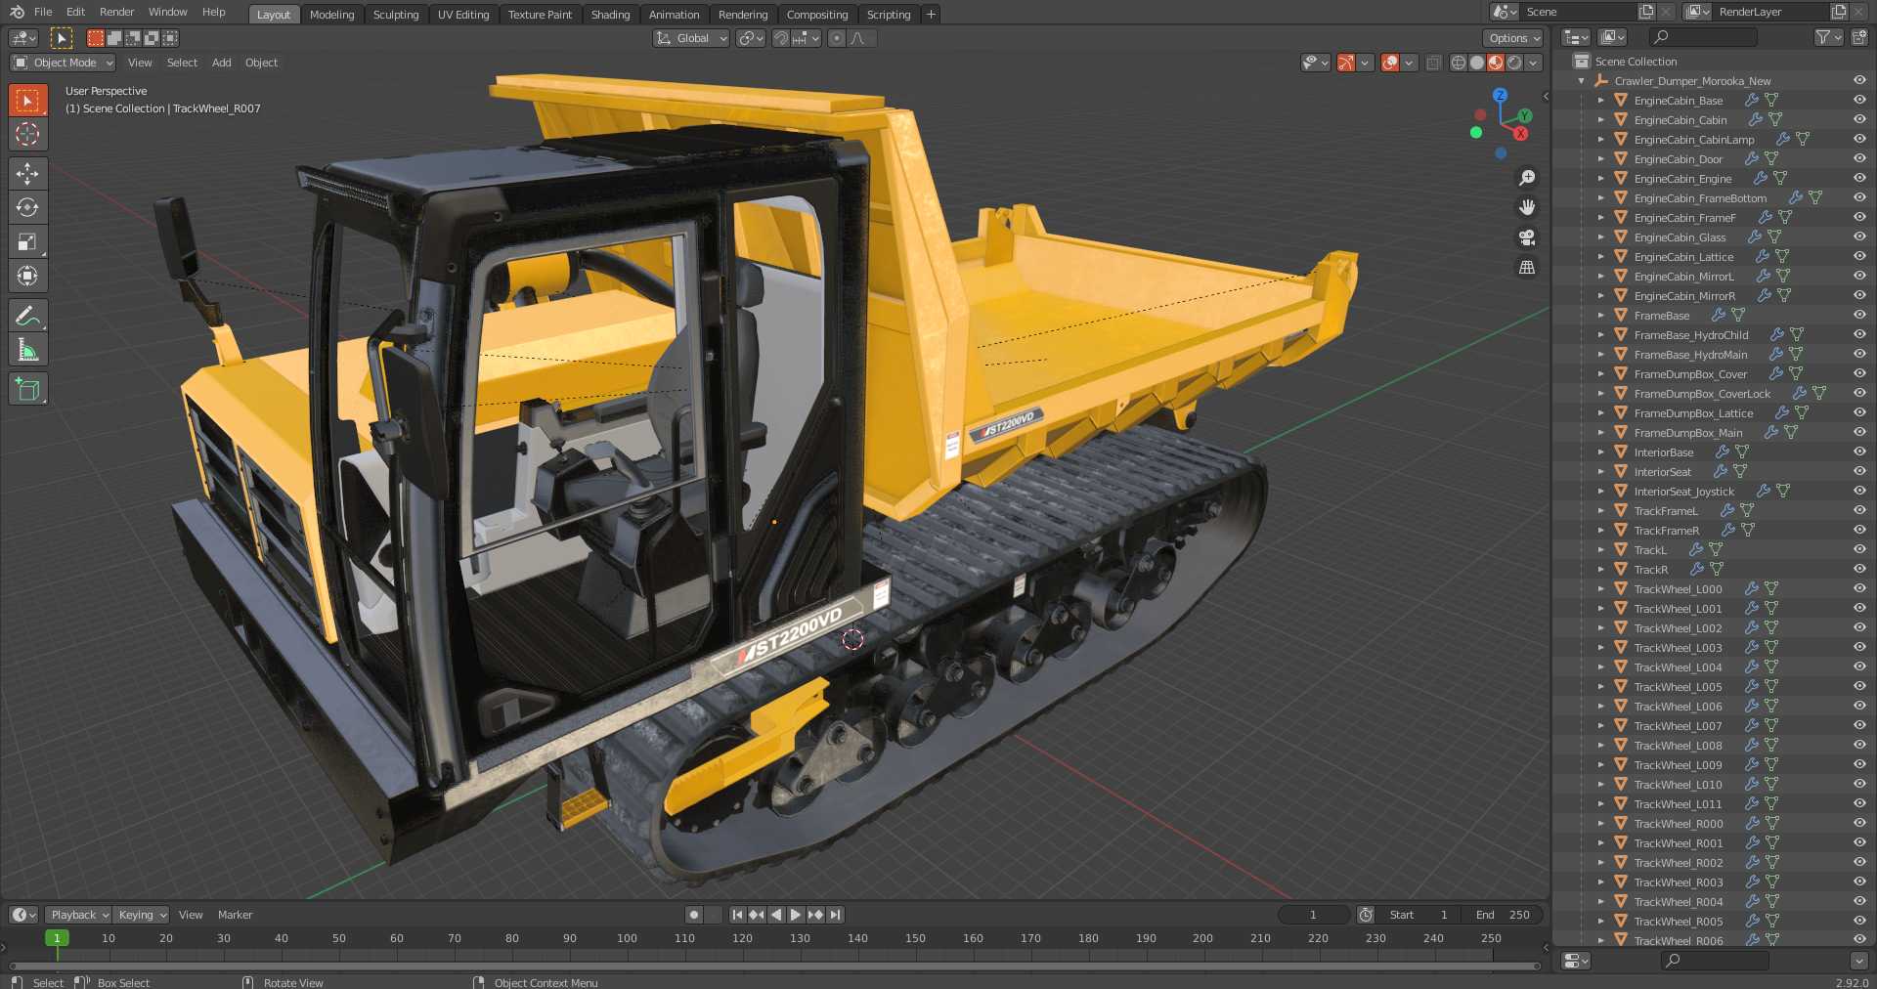
Task: Select the Add Cube tool
Action: click(27, 389)
